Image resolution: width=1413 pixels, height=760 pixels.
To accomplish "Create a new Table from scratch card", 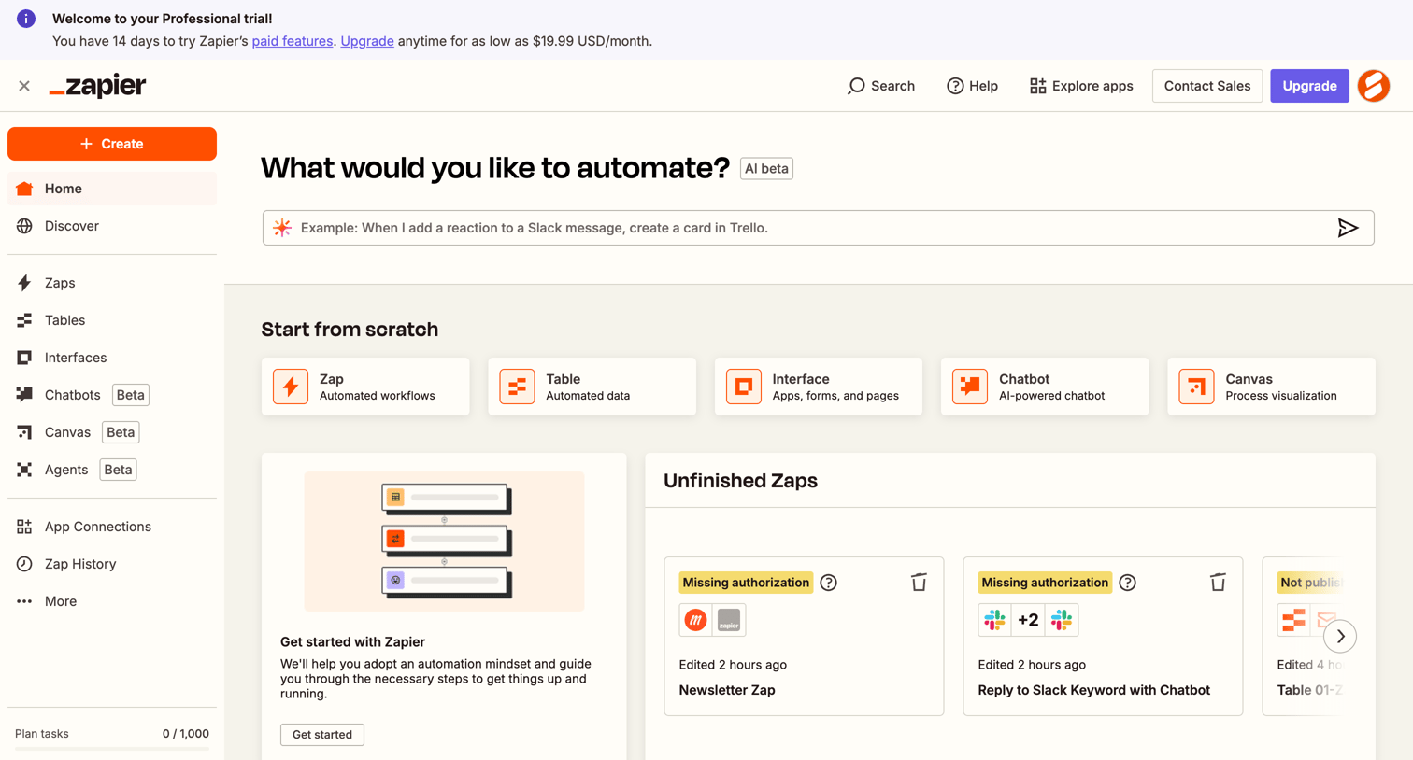I will point(592,387).
